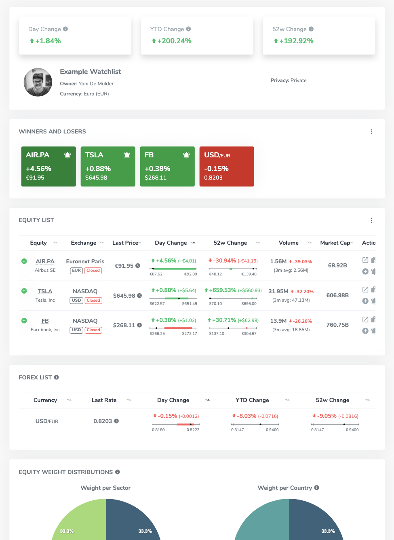The height and width of the screenshot is (540, 394).
Task: Toggle alert bell on TSLA card
Action: (x=127, y=155)
